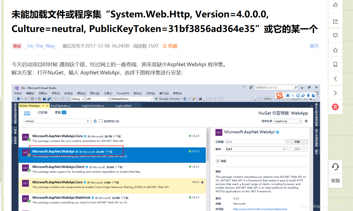Click the 收藏 star link under the title
Viewport: 353px width, 211px height.
[170, 46]
